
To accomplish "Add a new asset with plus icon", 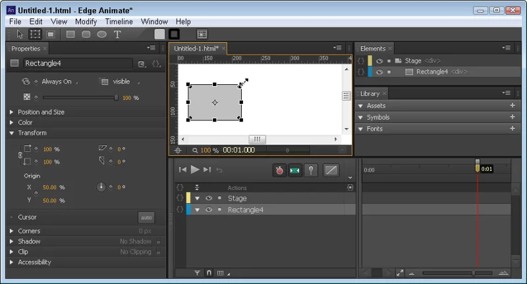I will pyautogui.click(x=513, y=105).
